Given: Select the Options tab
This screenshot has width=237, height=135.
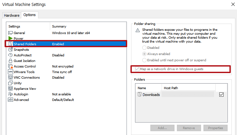Looking at the screenshot, I should 30,15.
